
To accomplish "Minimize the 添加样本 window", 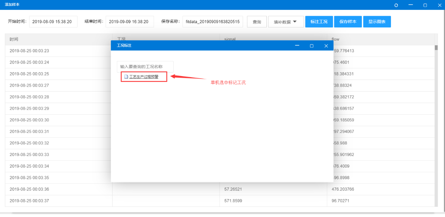I will click(411, 5).
